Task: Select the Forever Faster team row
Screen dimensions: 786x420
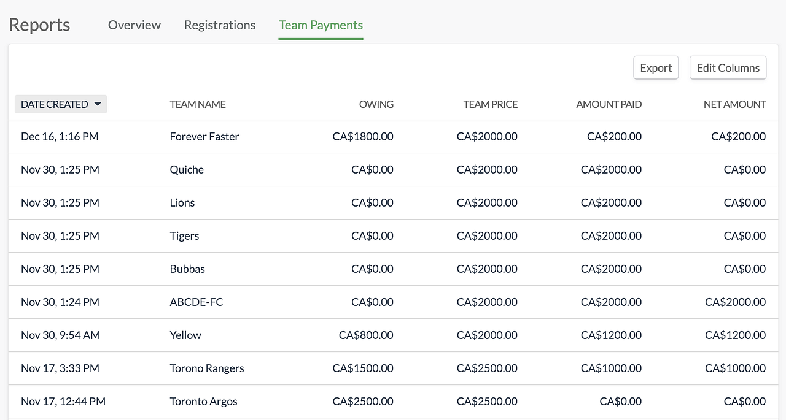Action: [x=204, y=137]
